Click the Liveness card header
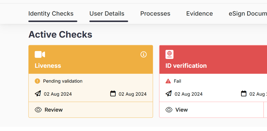Screen dimensions: 267x131 click(x=91, y=65)
